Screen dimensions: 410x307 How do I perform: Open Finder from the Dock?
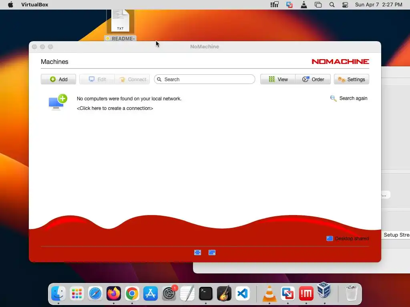[58, 293]
